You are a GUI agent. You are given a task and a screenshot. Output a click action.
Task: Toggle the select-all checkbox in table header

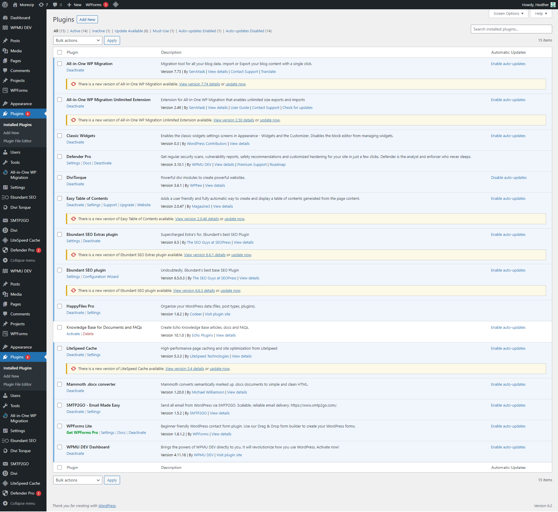click(x=60, y=52)
